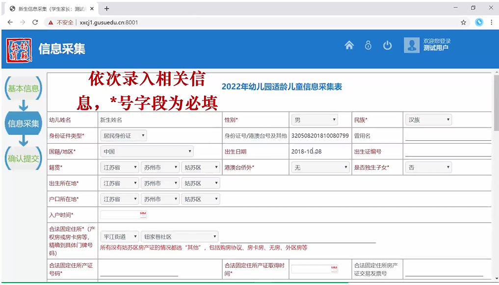Select the 确认提交 step
This screenshot has width=499, height=285.
(x=23, y=158)
